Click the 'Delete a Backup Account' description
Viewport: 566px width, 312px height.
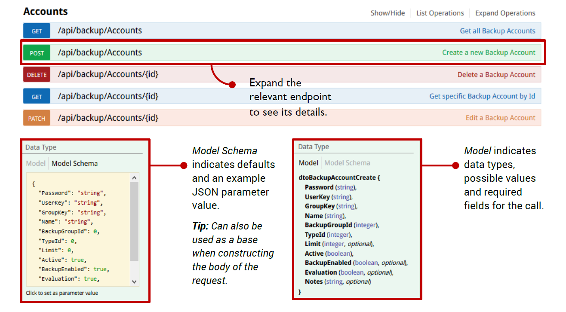point(496,75)
